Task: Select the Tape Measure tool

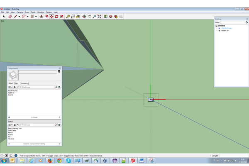Action: coord(68,17)
